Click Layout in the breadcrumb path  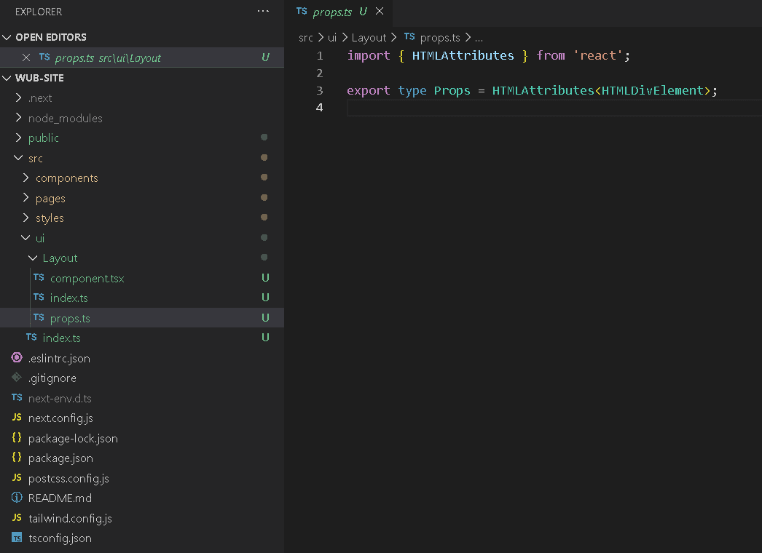[x=369, y=37]
